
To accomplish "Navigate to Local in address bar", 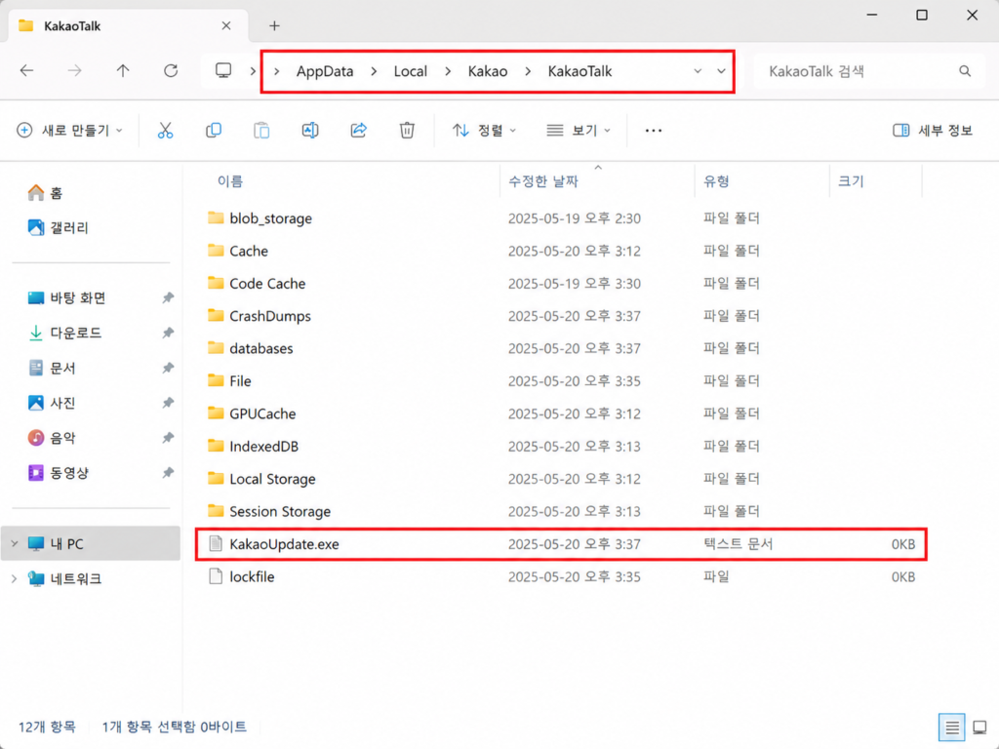I will 411,71.
